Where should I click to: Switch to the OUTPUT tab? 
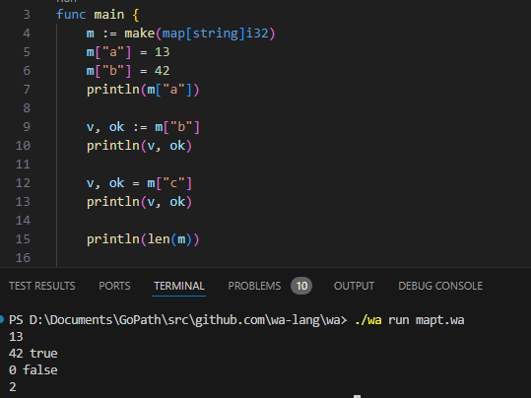(354, 286)
